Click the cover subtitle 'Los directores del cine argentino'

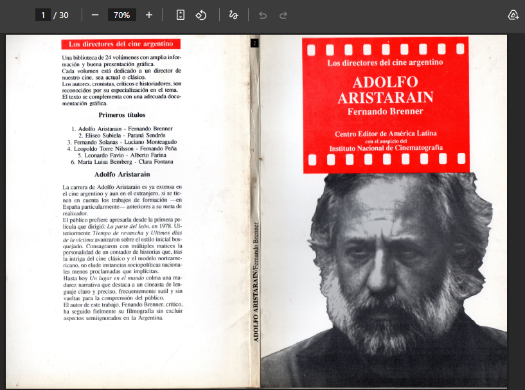tap(385, 62)
